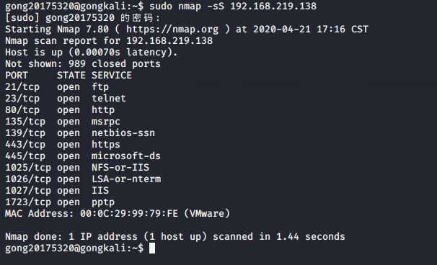Click the SERVICE column header
This screenshot has width=437, height=265.
point(112,75)
